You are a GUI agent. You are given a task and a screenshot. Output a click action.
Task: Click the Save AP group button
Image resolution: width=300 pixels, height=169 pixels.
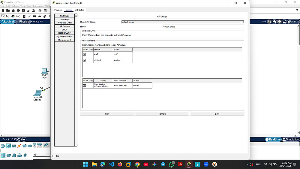(217, 114)
